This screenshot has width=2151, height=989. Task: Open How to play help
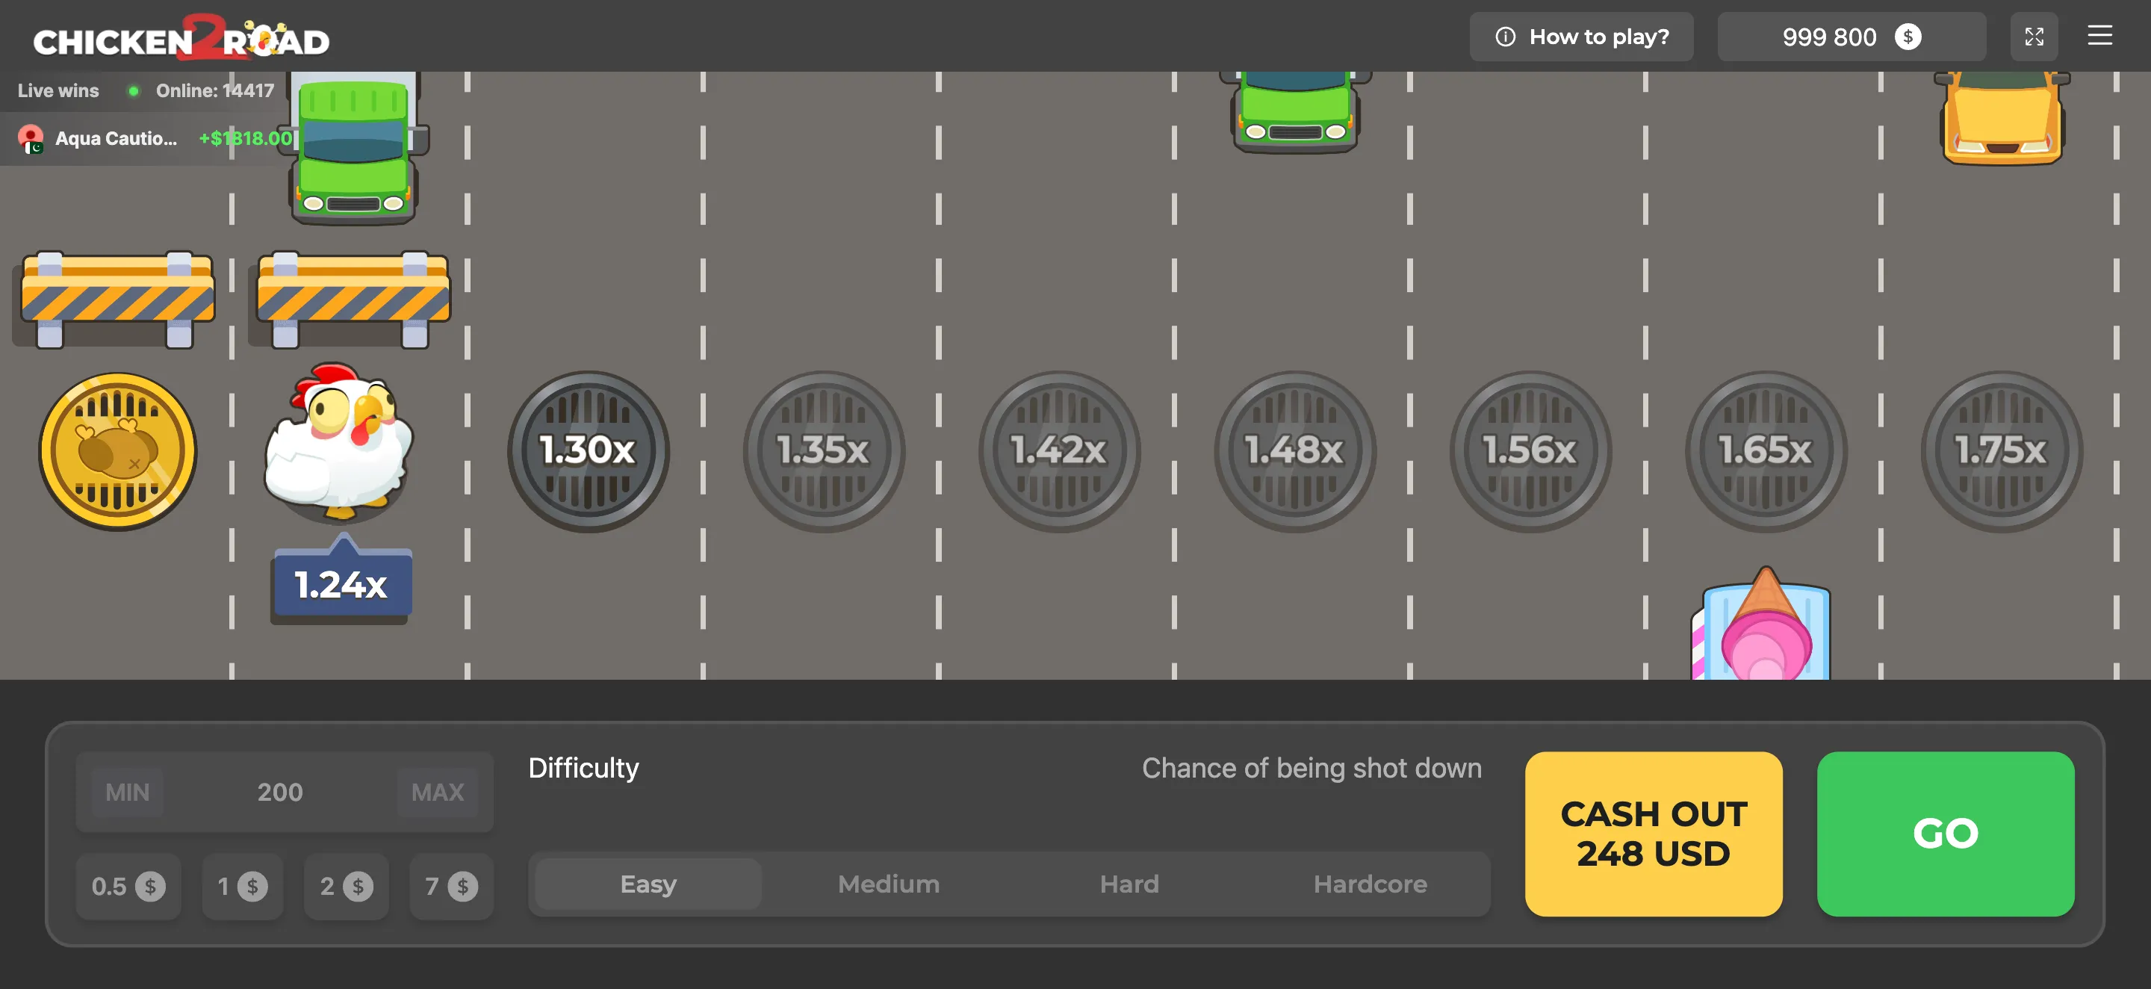coord(1582,37)
